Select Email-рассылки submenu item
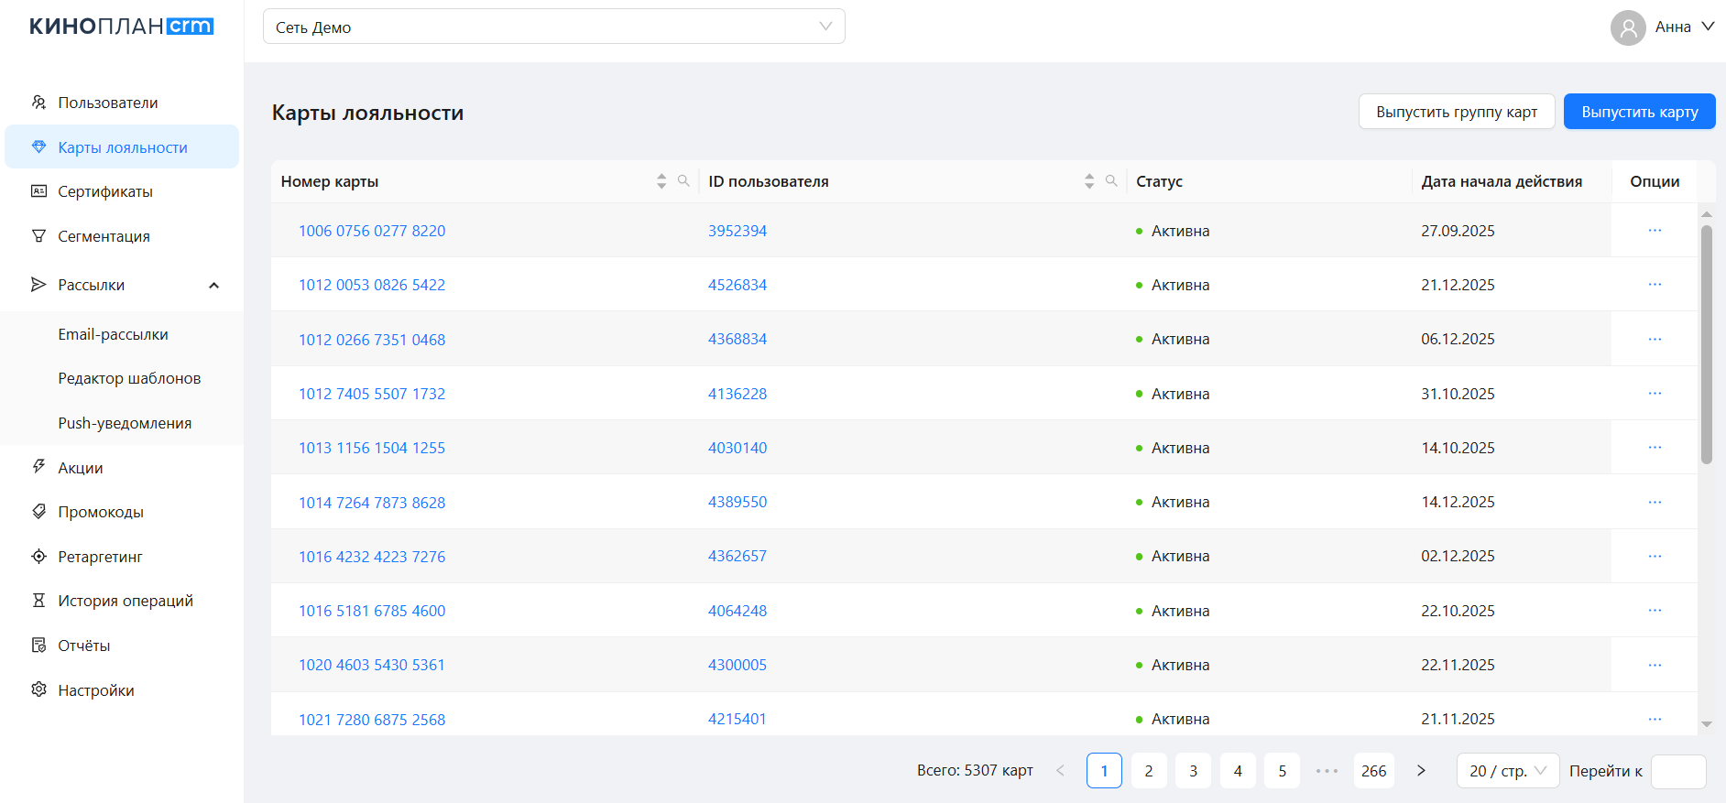This screenshot has height=803, width=1726. (x=113, y=335)
